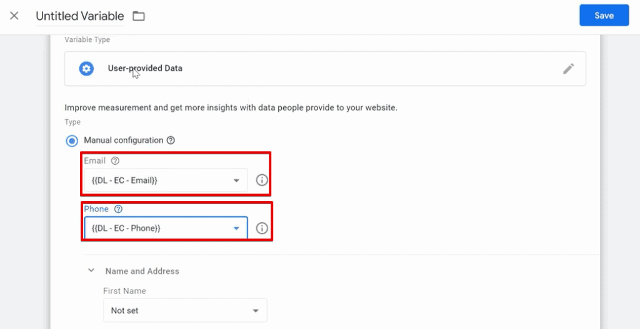Viewport: 640px width, 329px height.
Task: Rename the Untitled Variable title field
Action: click(x=80, y=16)
